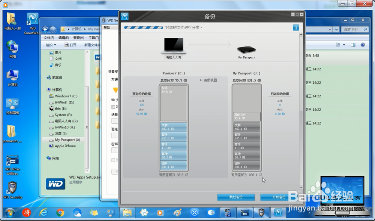Change the Explorer view mode icon

click(x=338, y=45)
